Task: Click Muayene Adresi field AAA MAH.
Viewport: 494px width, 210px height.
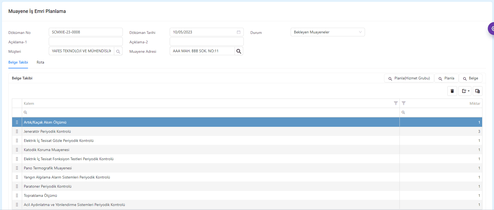Action: (x=202, y=51)
